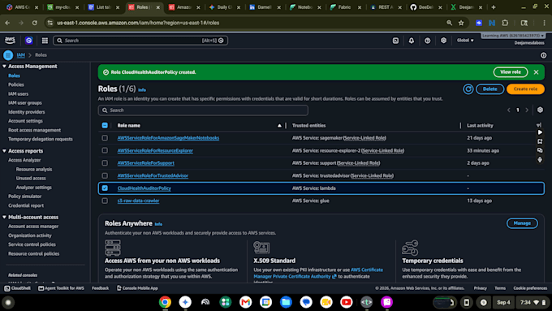
Task: Dismiss the role created success banner
Action: tap(536, 72)
